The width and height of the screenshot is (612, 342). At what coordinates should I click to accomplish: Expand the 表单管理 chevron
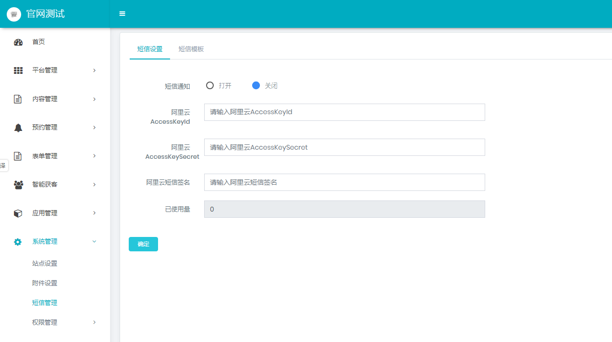tap(94, 156)
